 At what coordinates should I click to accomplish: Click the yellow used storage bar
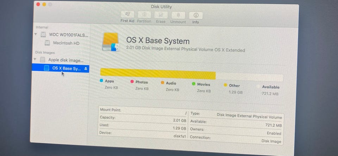pyautogui.click(x=158, y=74)
